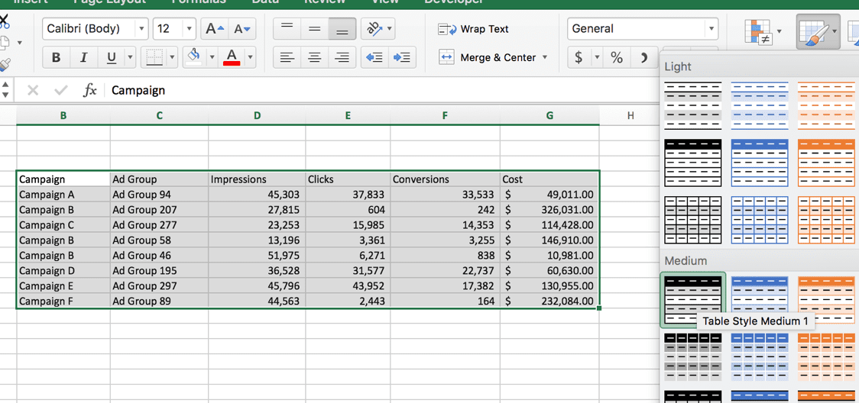Toggle underline formatting

(112, 57)
